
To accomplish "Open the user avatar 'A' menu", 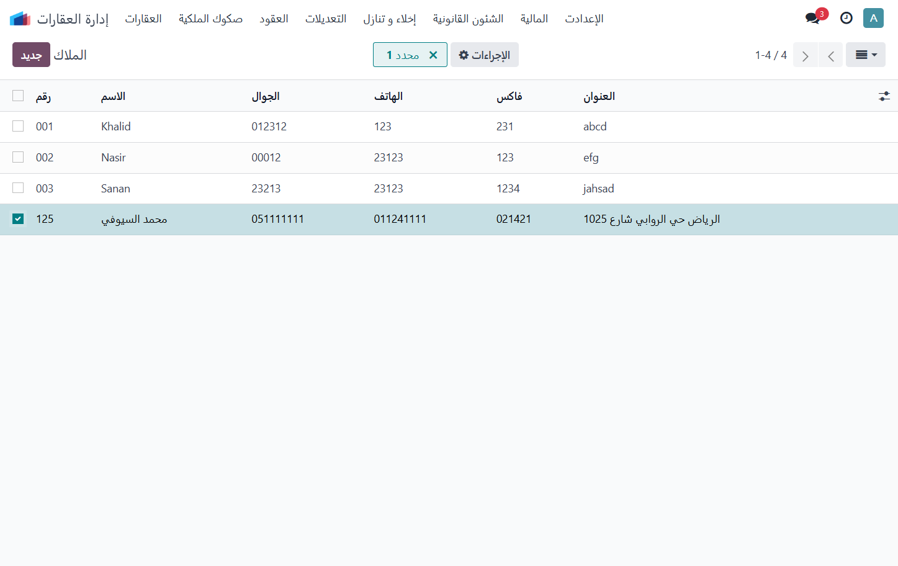I will [873, 18].
